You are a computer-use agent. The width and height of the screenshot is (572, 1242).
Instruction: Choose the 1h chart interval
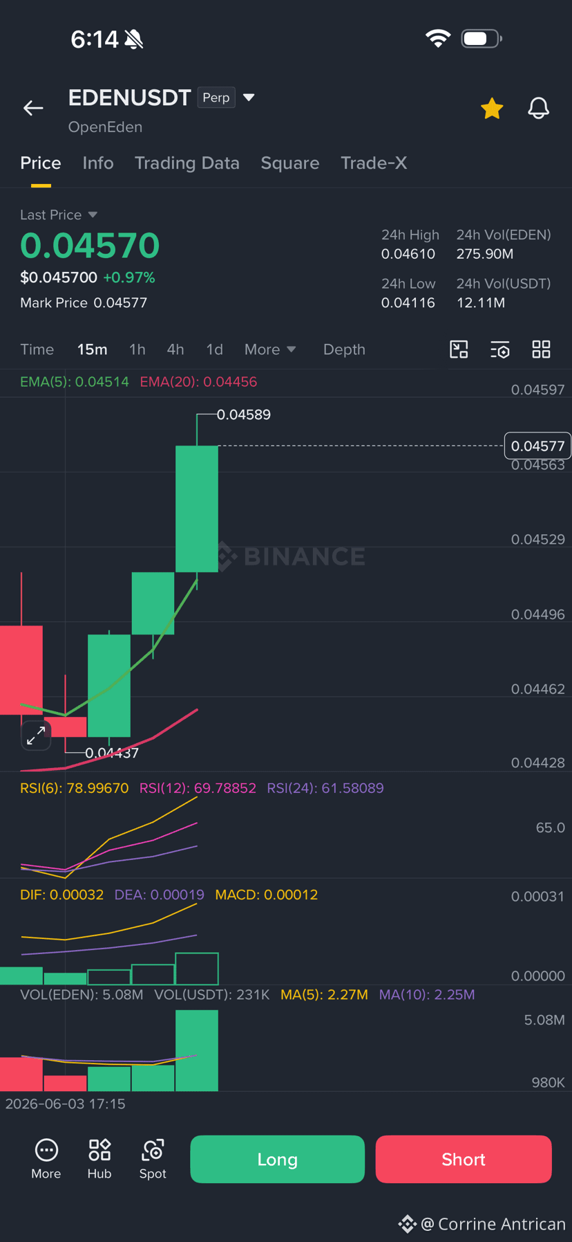pos(137,349)
